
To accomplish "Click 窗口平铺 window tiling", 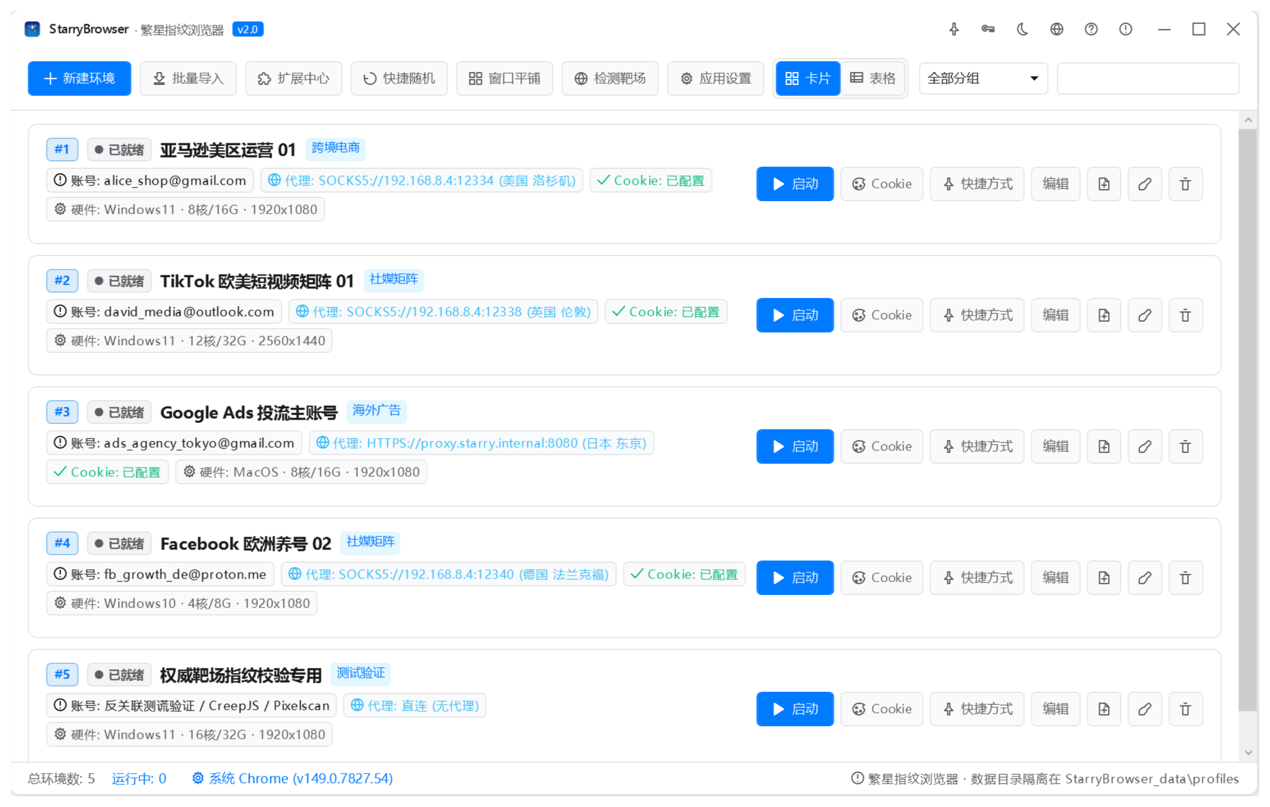I will coord(505,79).
